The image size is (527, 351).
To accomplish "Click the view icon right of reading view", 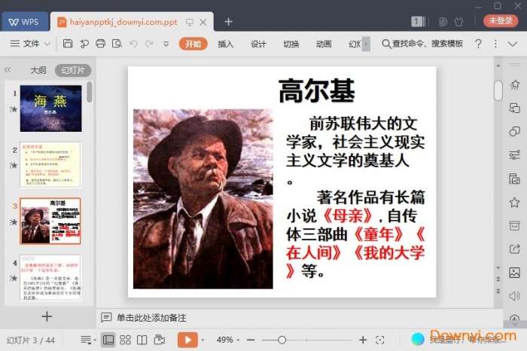I will tap(159, 340).
